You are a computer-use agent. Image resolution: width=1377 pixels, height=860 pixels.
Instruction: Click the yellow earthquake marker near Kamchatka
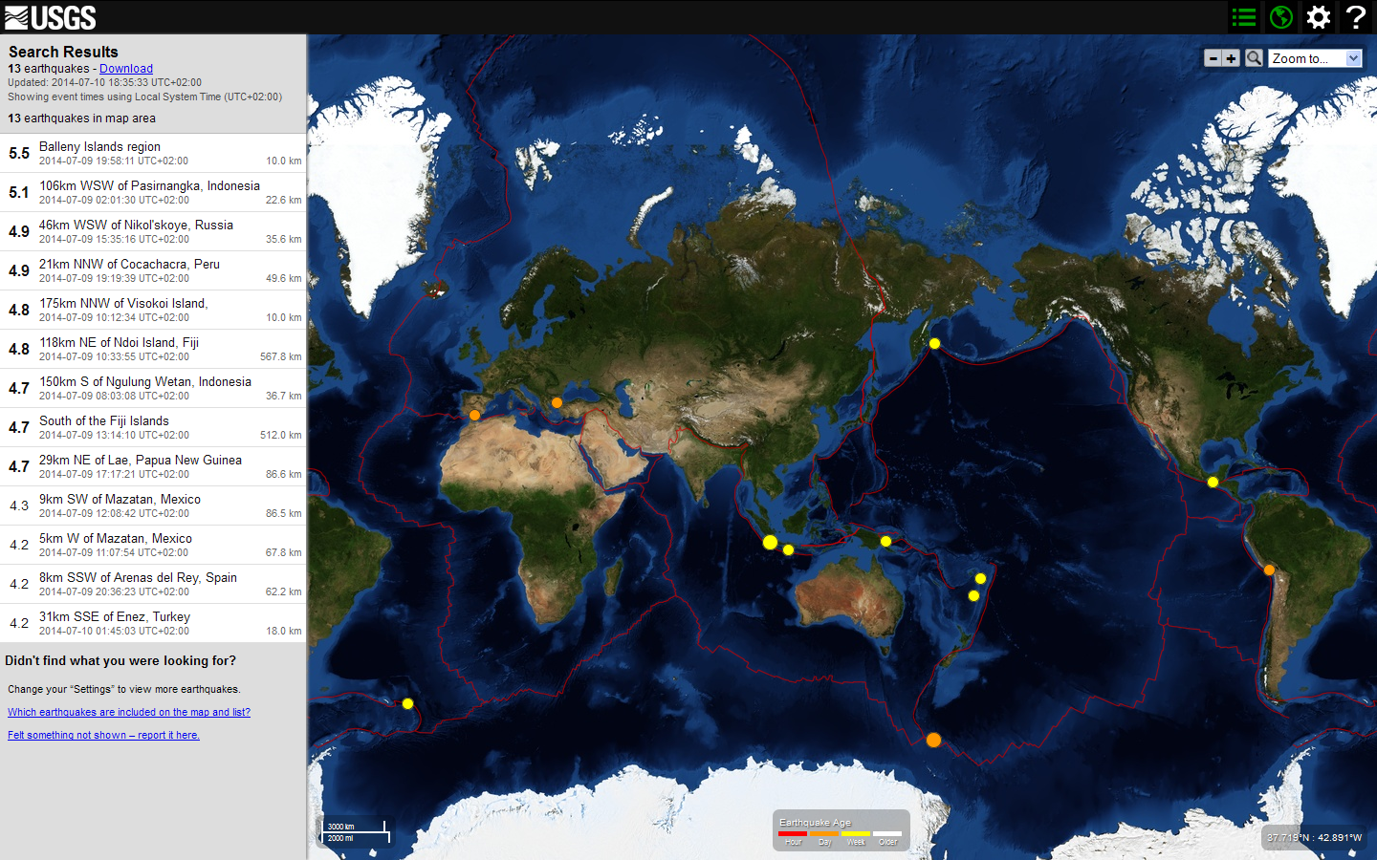[x=934, y=343]
